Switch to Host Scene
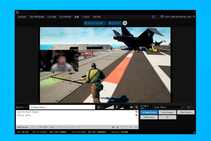The height and width of the screenshot is (141, 211). pyautogui.click(x=167, y=112)
